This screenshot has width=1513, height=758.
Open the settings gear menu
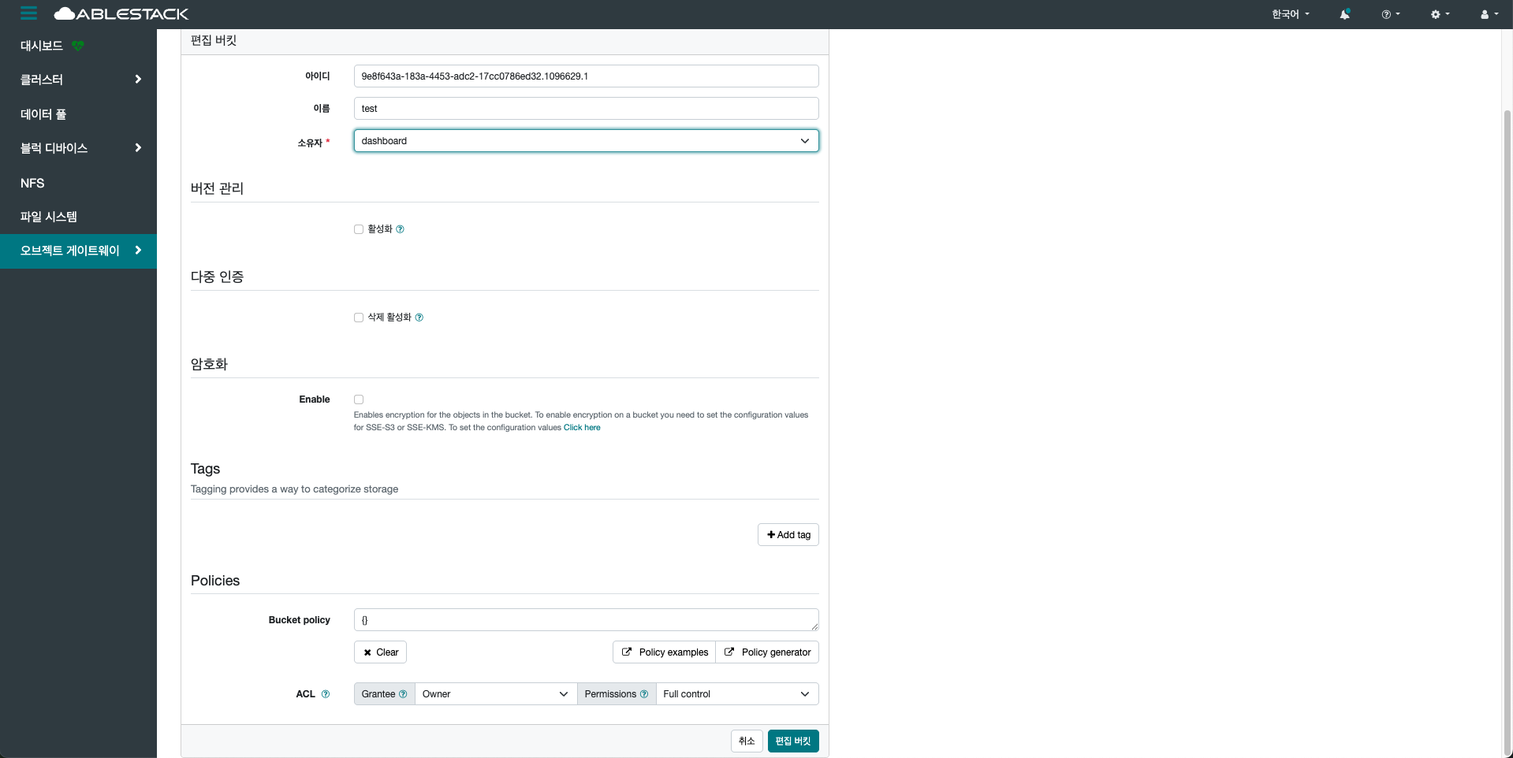tap(1440, 14)
